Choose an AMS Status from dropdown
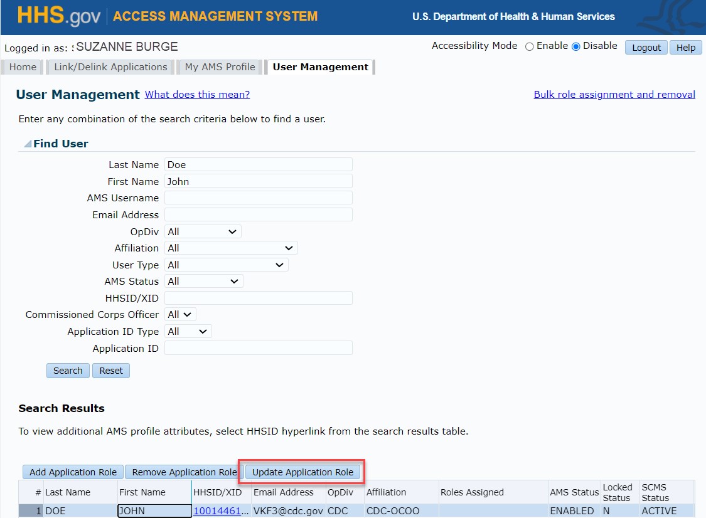 click(x=203, y=282)
